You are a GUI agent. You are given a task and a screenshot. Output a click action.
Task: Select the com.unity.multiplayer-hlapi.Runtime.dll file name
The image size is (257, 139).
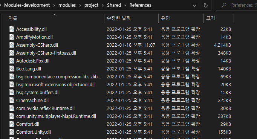pyautogui.click(x=56, y=116)
